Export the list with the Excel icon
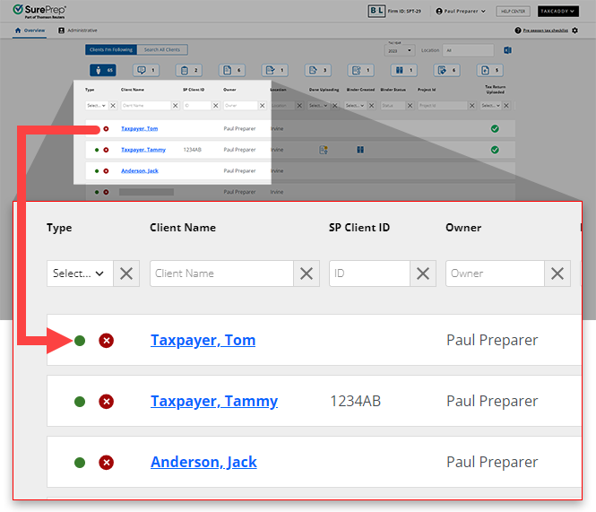The image size is (596, 512). pyautogui.click(x=507, y=50)
